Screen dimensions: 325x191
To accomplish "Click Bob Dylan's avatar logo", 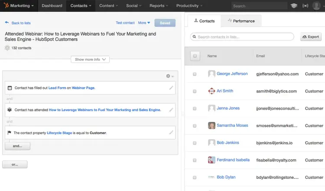I will point(211,177).
